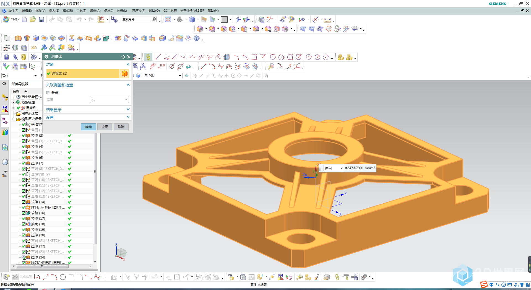Screen dimensions: 531x290
Task: Toggle checkbox for Sketch (10)
Action: coord(24,180)
